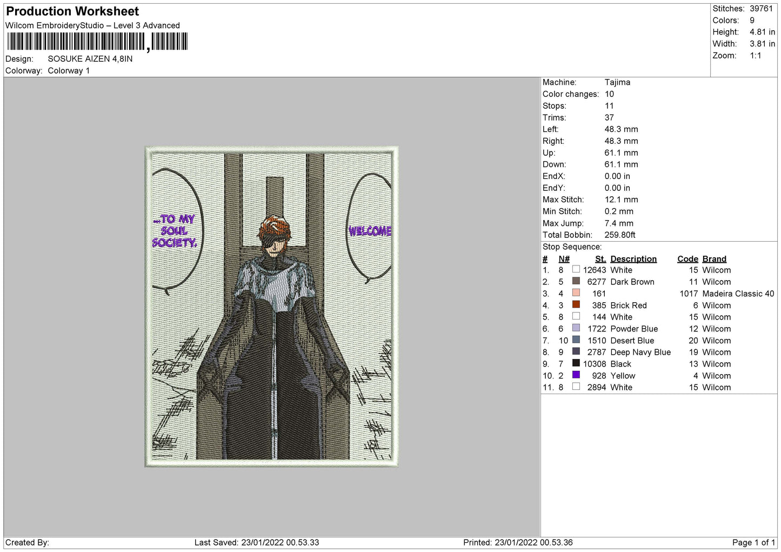The image size is (781, 552).
Task: Select the Brick Red thread swatch
Action: [x=576, y=304]
